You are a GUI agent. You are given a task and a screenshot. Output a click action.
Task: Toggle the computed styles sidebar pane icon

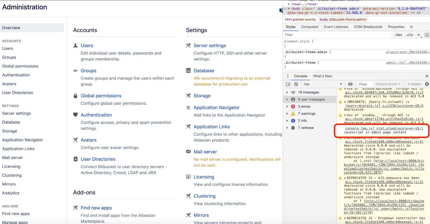[427, 35]
